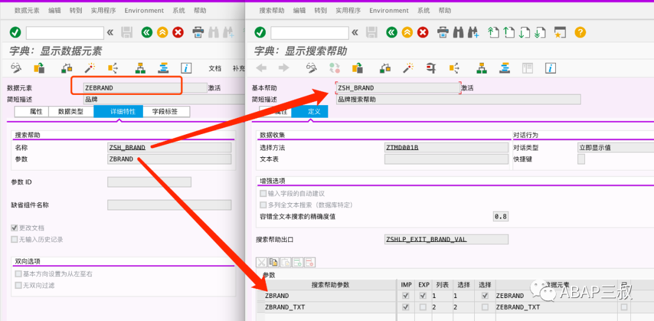Click the 快捷键 input field
654x321 pixels.
(581, 159)
